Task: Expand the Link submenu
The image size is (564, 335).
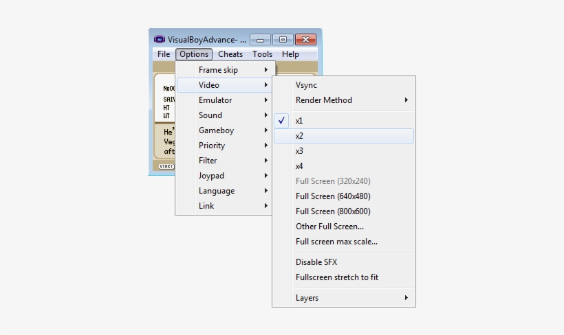Action: (224, 206)
